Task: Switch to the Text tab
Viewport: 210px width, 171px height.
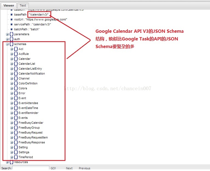Action: tap(23, 5)
